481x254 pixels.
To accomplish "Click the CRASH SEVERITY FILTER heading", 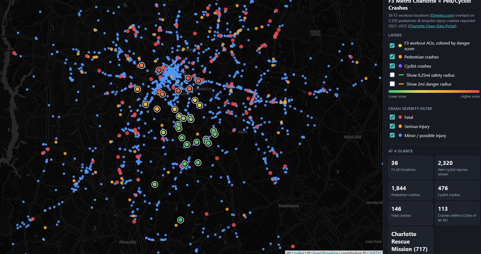I will coord(410,109).
